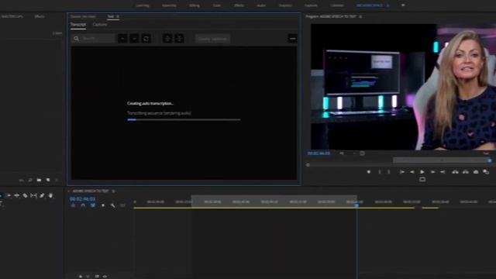This screenshot has width=496, height=279.
Task: Step forward one frame
Action: 432,172
